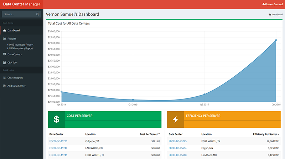Click the Dashboard gauge icon in sidebar

point(5,31)
